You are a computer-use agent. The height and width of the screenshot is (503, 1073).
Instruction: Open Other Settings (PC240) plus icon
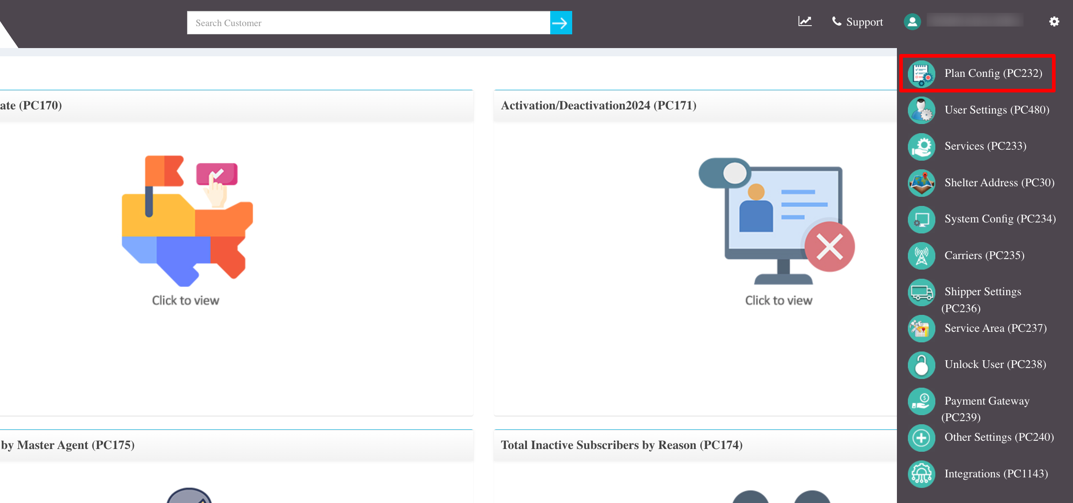[921, 438]
